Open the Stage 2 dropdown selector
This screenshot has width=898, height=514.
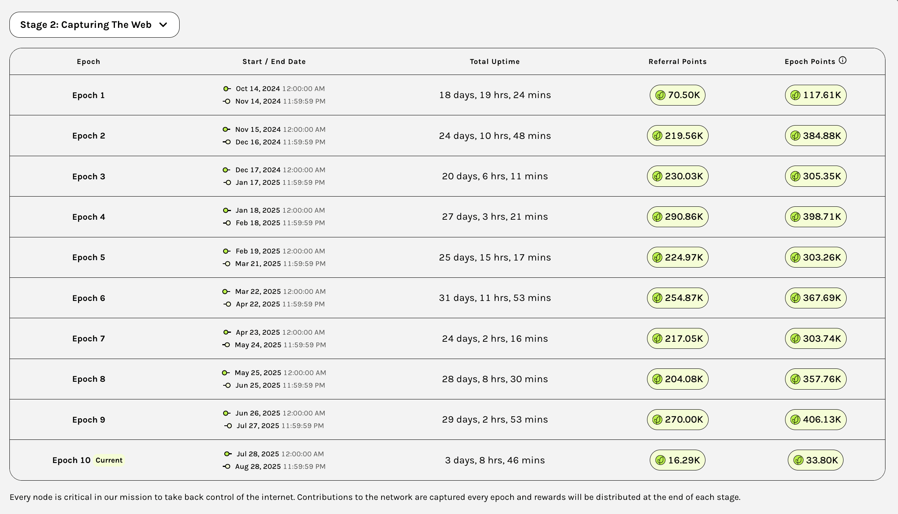click(x=94, y=25)
